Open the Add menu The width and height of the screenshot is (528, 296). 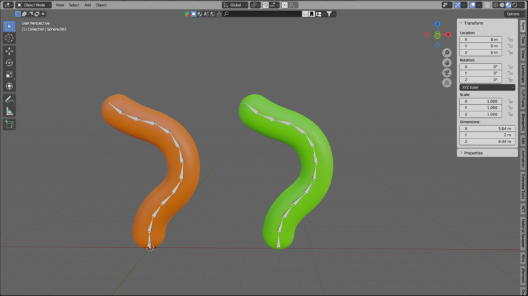point(87,5)
